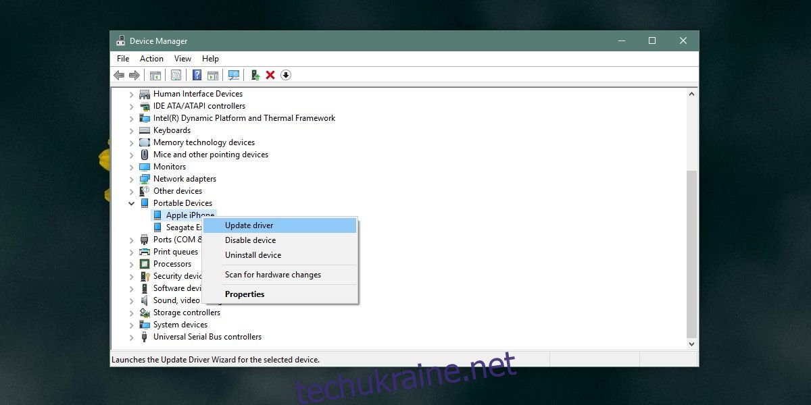Expand the Keyboards node
The width and height of the screenshot is (811, 405).
point(131,130)
